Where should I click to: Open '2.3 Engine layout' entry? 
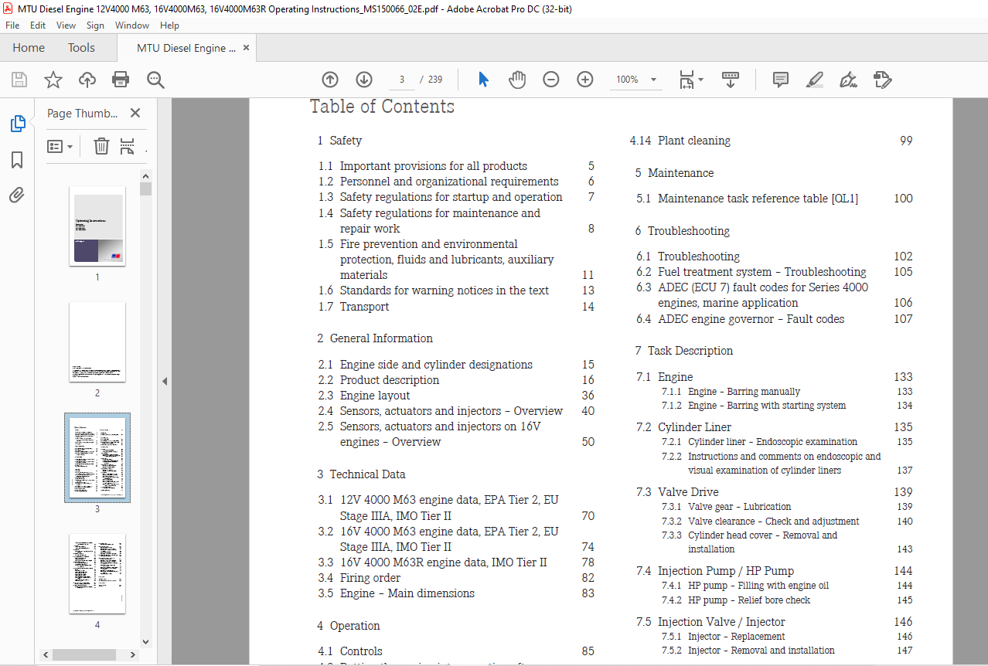pyautogui.click(x=456, y=396)
